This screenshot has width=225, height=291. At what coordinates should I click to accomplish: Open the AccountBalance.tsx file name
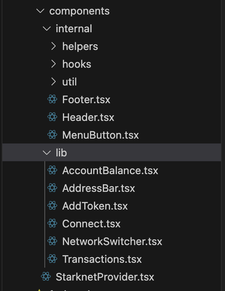(x=110, y=170)
